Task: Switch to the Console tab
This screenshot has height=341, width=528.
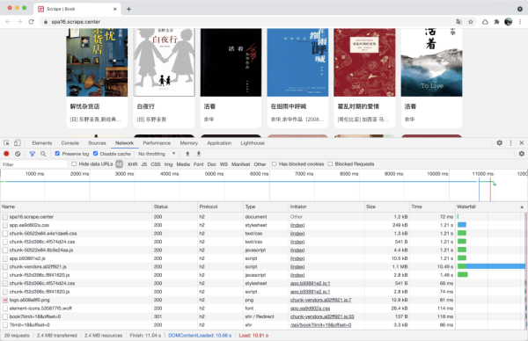Action: 70,143
